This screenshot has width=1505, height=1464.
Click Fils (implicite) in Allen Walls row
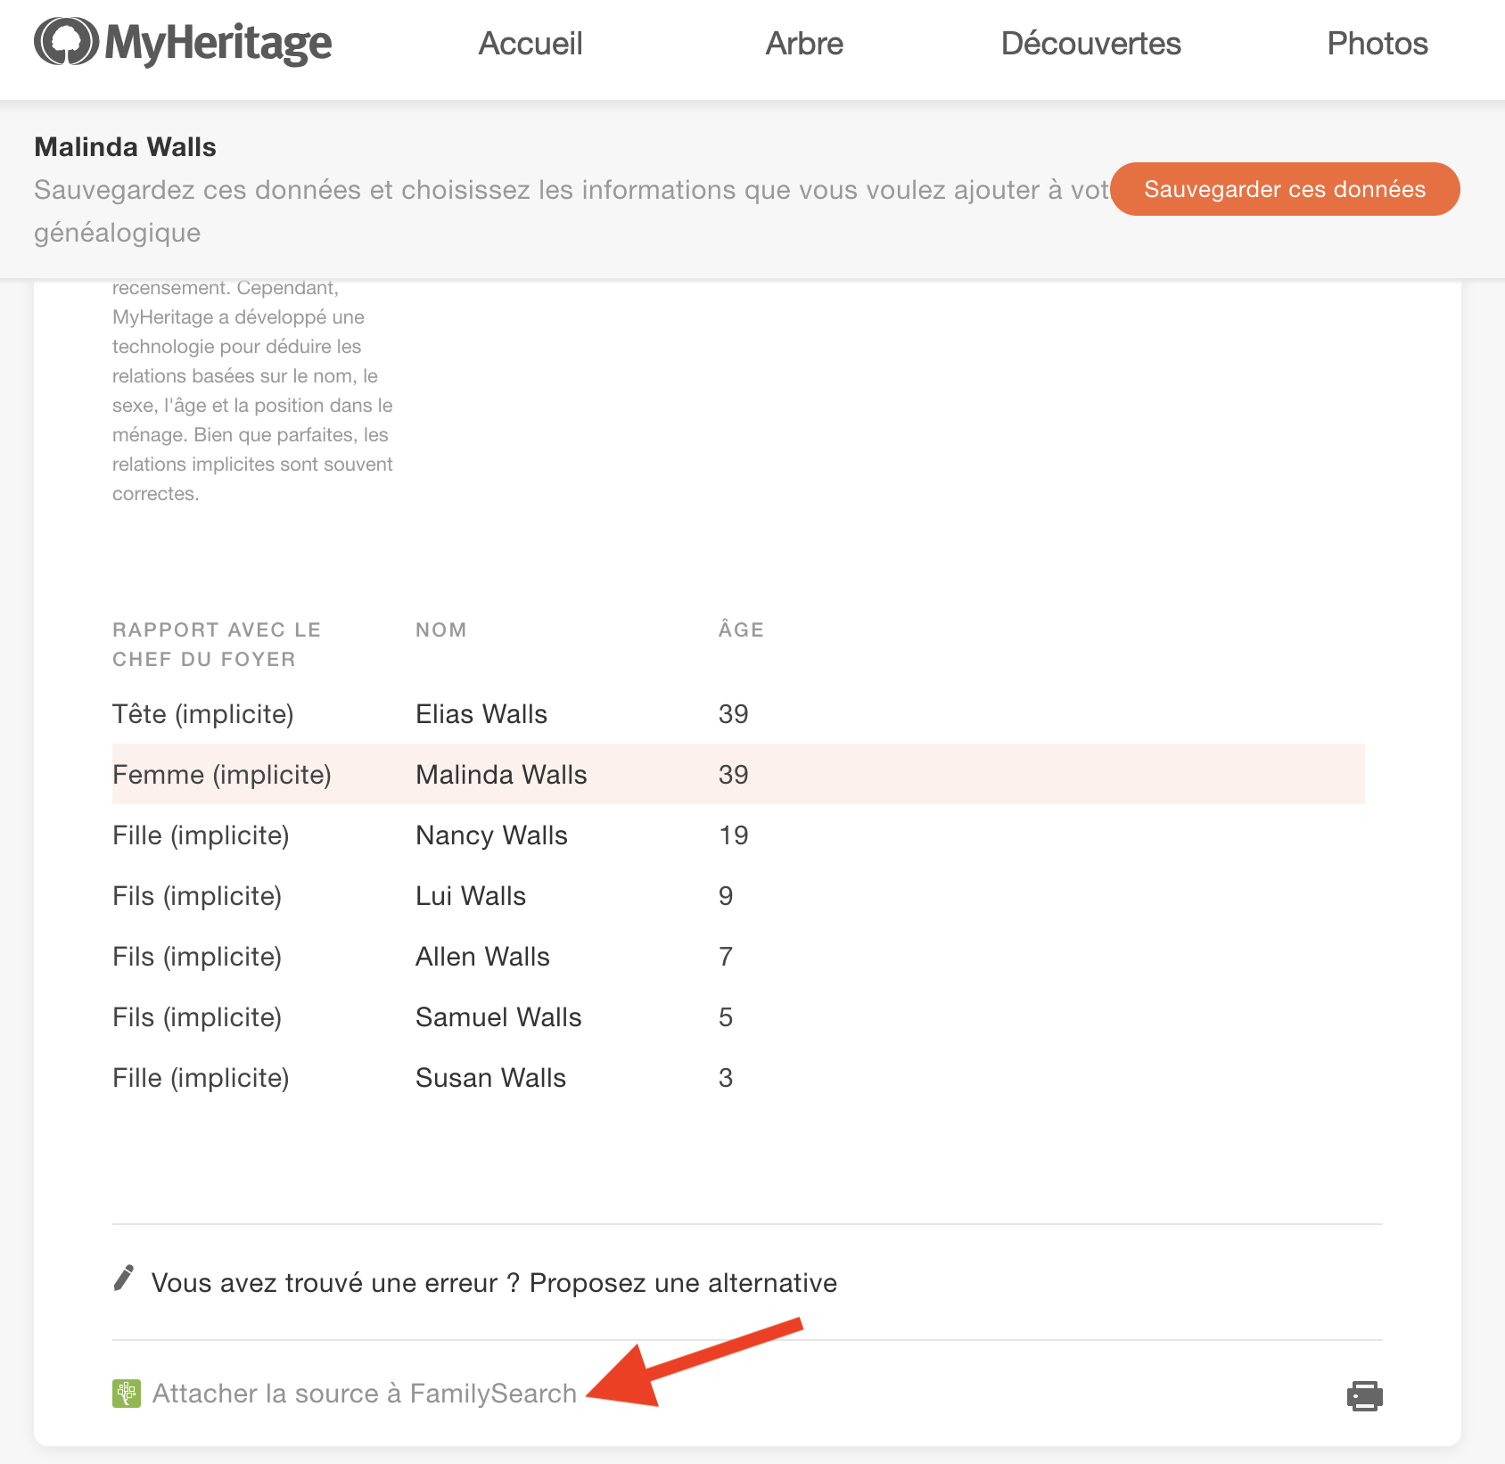tap(197, 957)
